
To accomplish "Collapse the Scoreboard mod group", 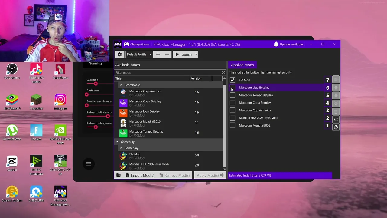I will (121, 85).
